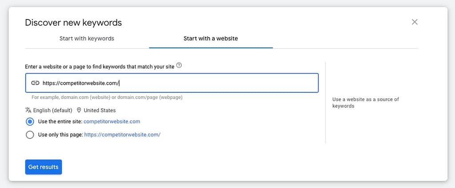Choose the Use only this page radio button
The height and width of the screenshot is (188, 455).
tap(30, 135)
